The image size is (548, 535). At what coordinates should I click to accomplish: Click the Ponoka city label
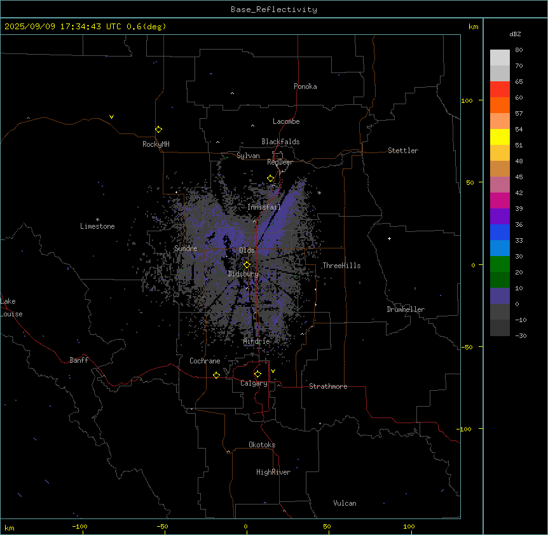[305, 86]
